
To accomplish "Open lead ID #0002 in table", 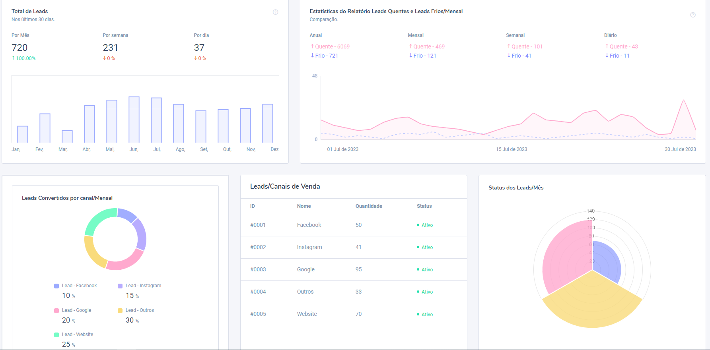I will (x=258, y=247).
